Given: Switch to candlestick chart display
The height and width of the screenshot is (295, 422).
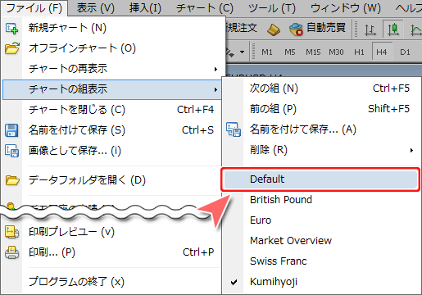Looking at the screenshot, I should click(393, 29).
